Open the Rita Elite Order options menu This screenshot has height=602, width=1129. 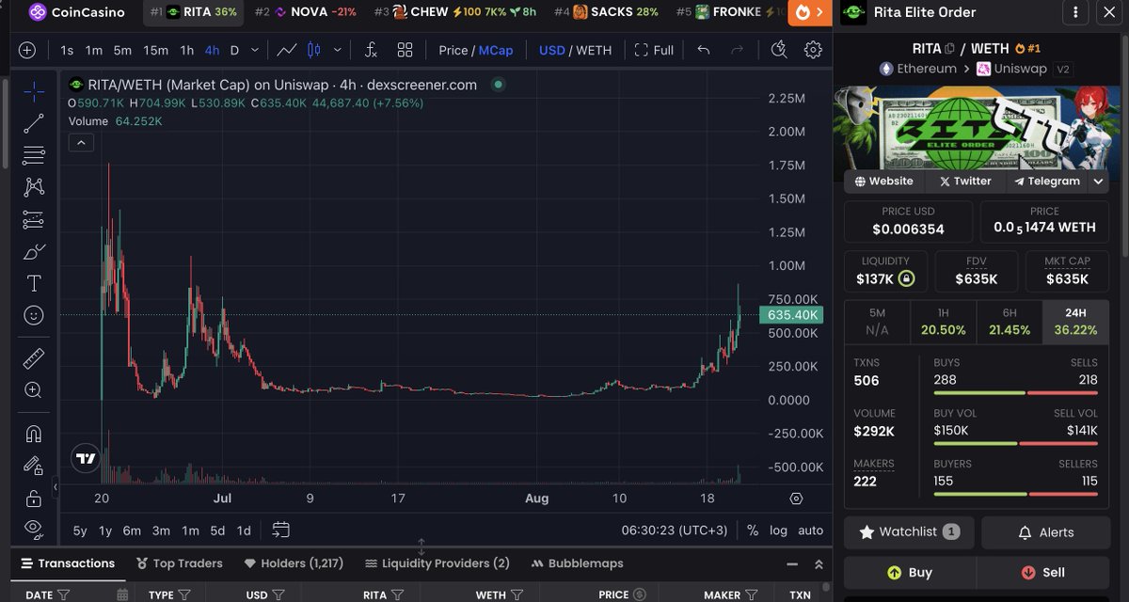(1075, 12)
